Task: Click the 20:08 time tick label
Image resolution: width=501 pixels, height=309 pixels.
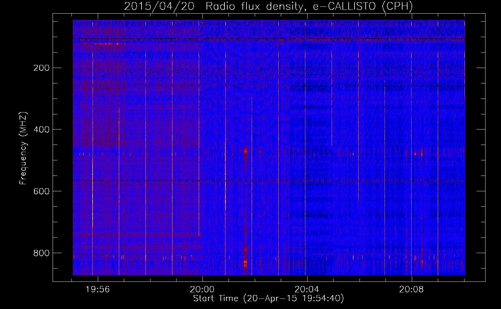Action: click(412, 290)
